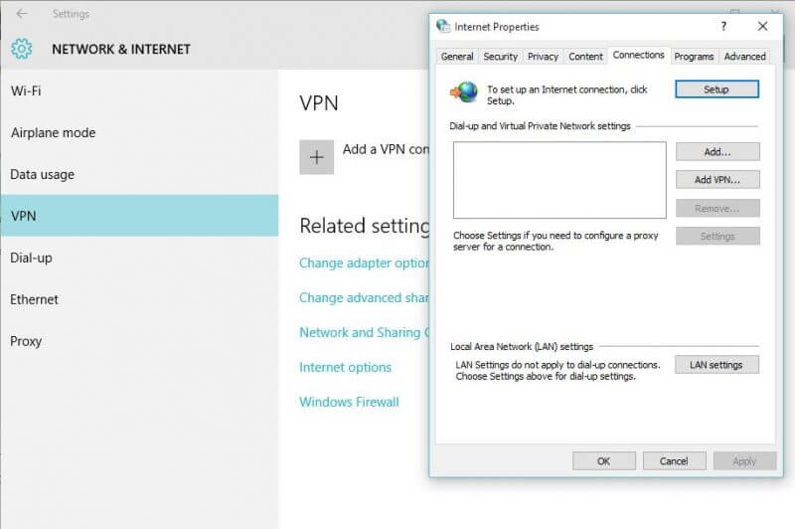Click the Settings window title text
Viewport: 795px width, 529px height.
pos(71,14)
